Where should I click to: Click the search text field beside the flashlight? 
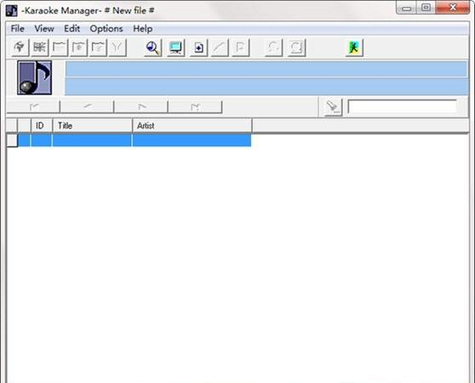pyautogui.click(x=402, y=106)
